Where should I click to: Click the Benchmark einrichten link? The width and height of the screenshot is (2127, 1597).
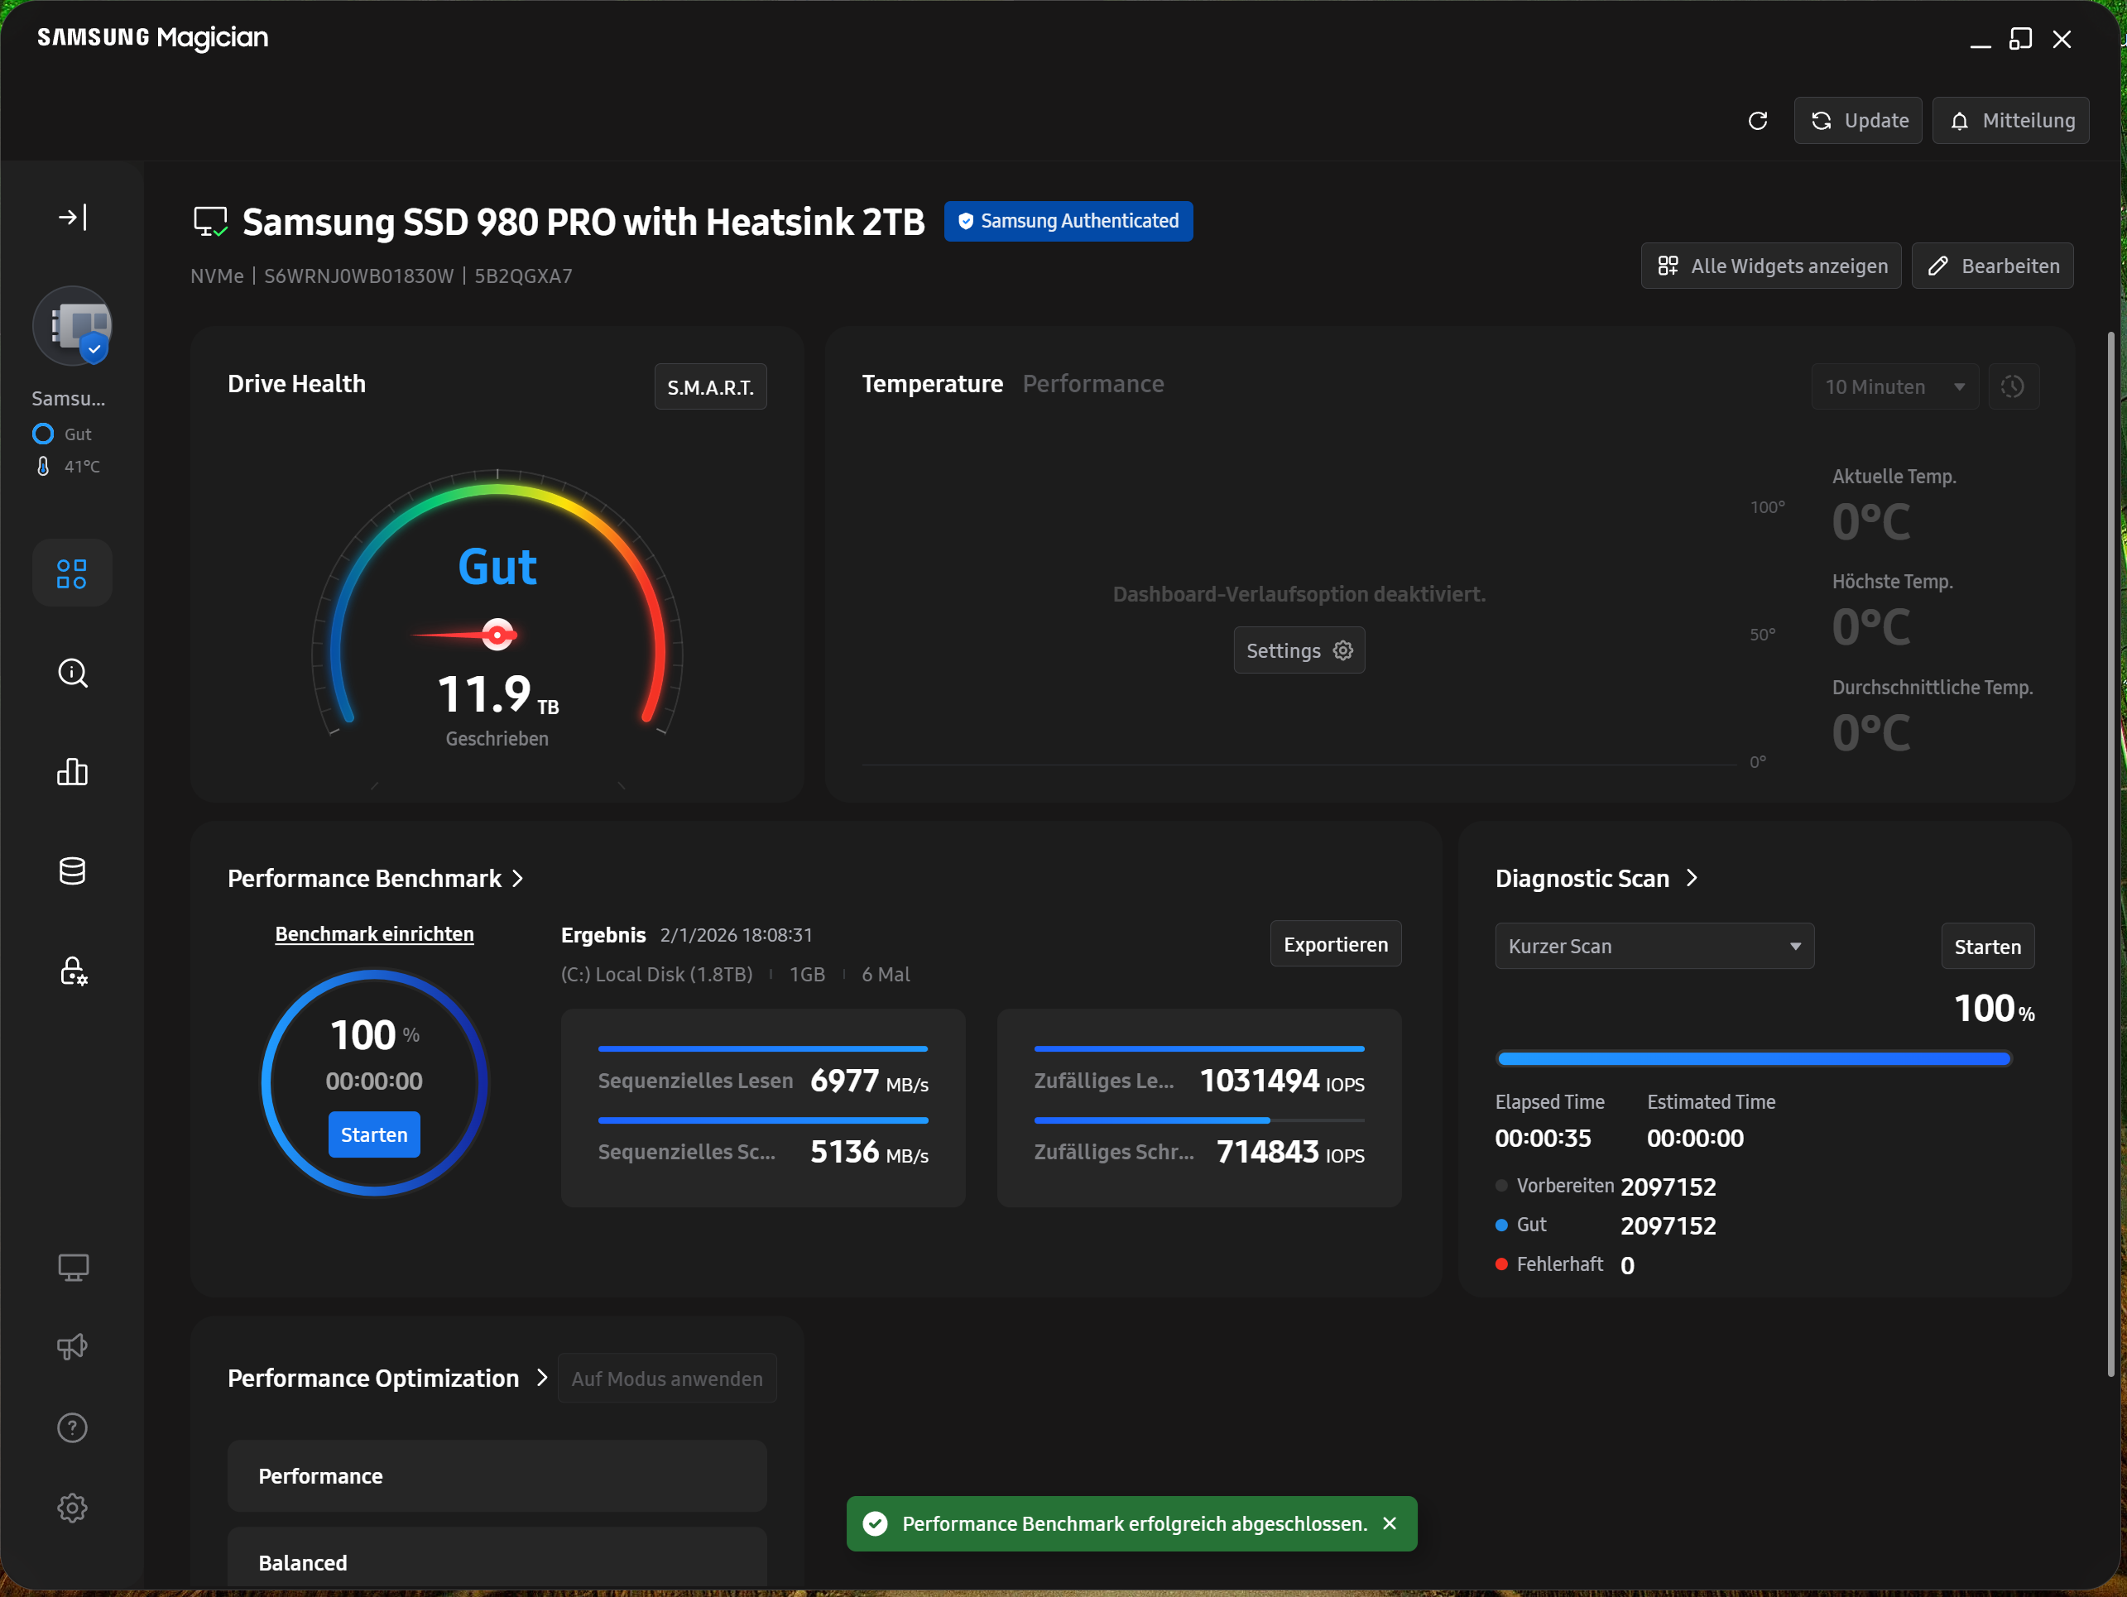(x=374, y=933)
